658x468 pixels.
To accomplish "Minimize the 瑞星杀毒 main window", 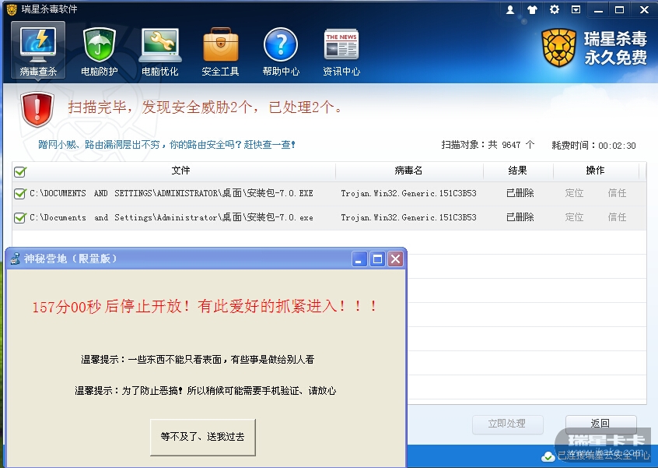I will click(598, 10).
